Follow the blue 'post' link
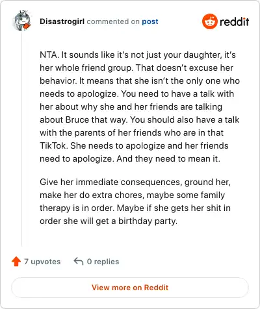 (150, 21)
